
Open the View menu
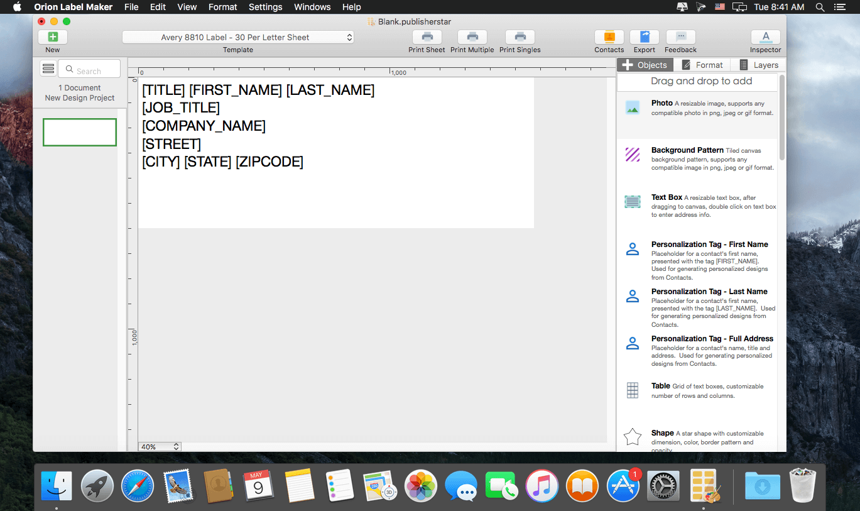(187, 7)
